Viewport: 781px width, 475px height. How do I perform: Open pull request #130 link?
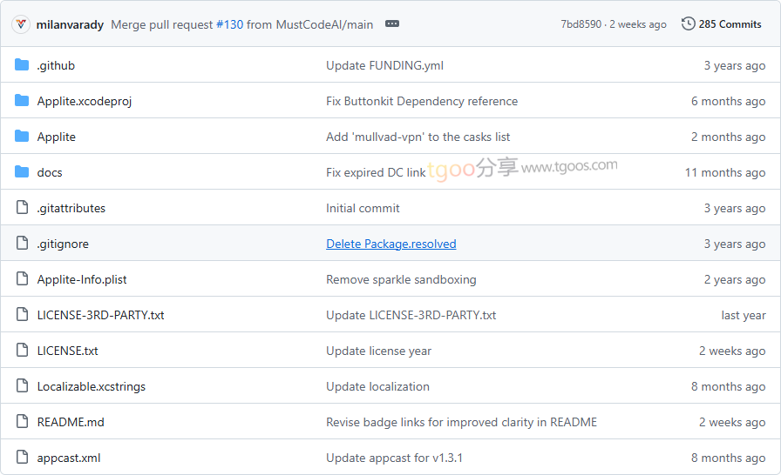tap(229, 24)
